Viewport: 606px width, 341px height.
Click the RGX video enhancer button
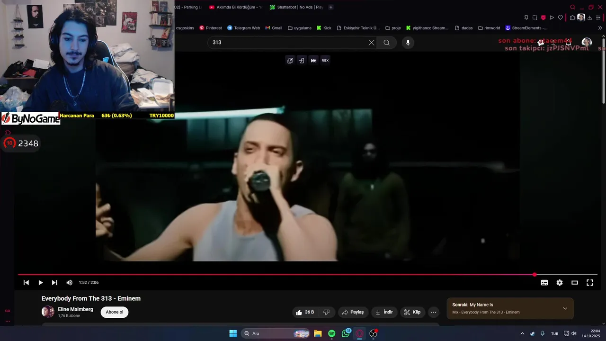325,60
